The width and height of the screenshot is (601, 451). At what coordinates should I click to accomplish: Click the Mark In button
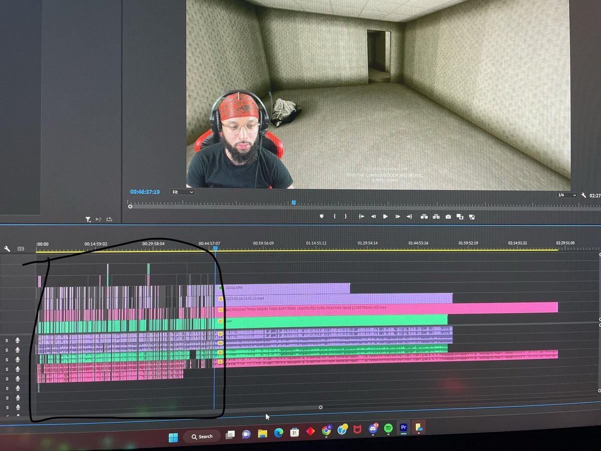[335, 216]
